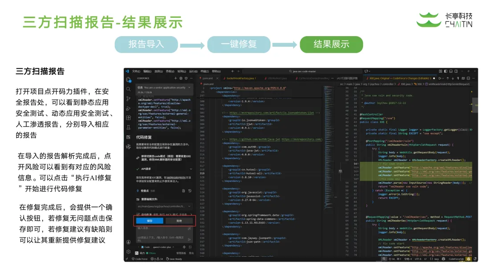This screenshot has height=271, width=481.
Task: Click the checkpoint view-diff icon
Action: pyautogui.click(x=183, y=191)
